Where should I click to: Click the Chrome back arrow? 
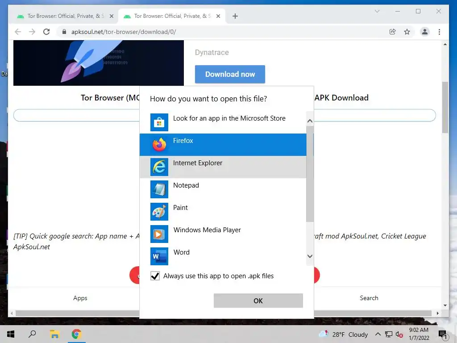18,32
